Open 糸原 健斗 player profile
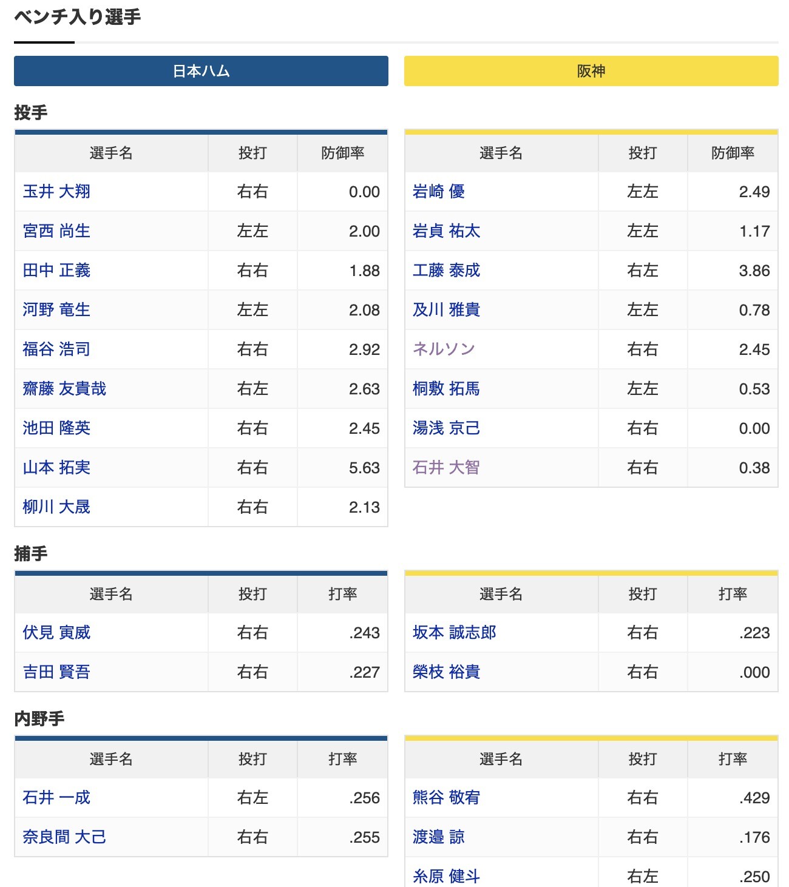This screenshot has width=789, height=887. [447, 877]
